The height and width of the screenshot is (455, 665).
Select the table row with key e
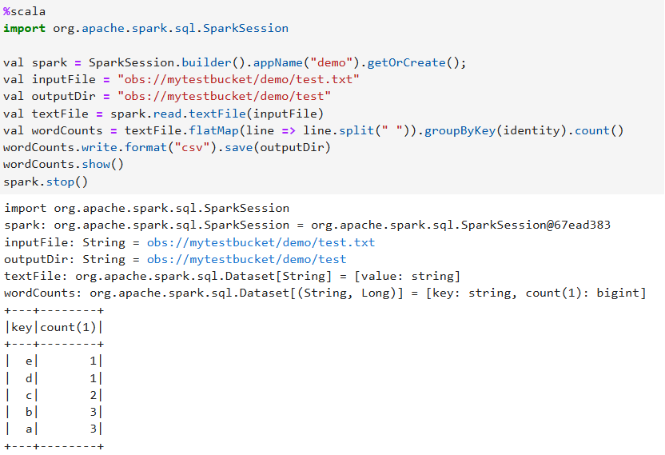click(54, 361)
